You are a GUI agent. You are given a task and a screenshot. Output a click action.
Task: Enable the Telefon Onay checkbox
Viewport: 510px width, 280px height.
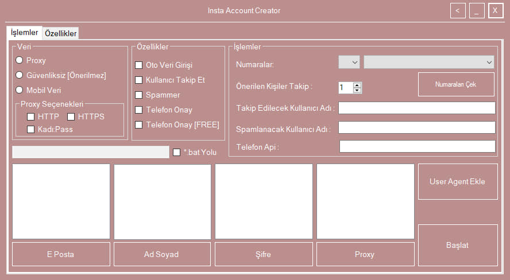click(x=138, y=110)
